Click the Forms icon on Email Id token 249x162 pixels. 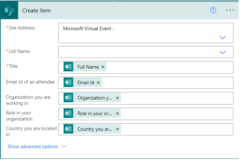pos(69,82)
